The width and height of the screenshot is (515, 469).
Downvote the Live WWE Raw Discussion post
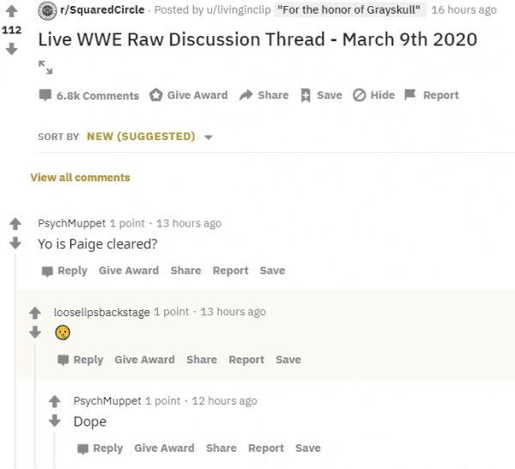pyautogui.click(x=11, y=49)
